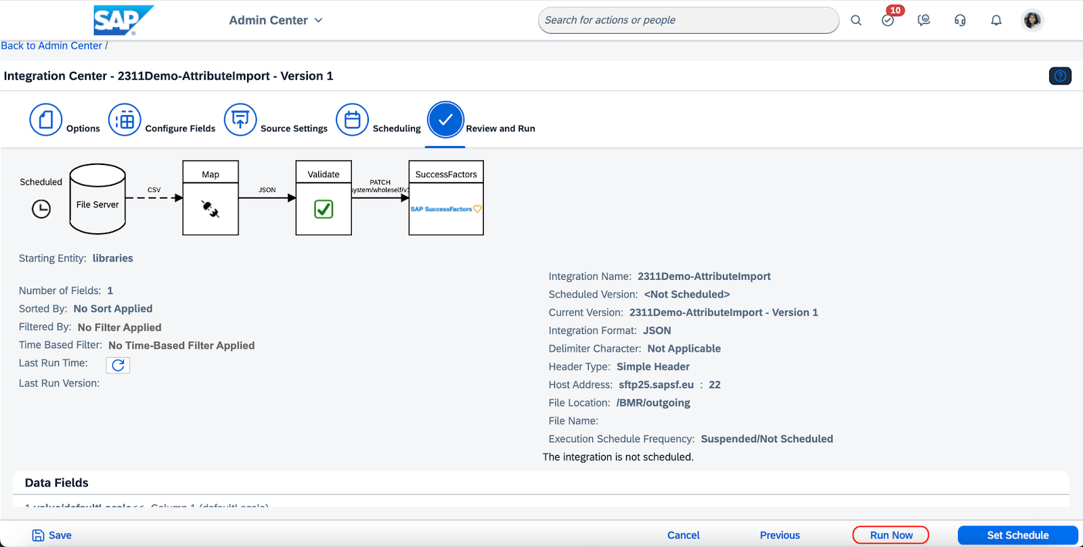Image resolution: width=1083 pixels, height=547 pixels.
Task: Go to the Options step icon
Action: [46, 120]
